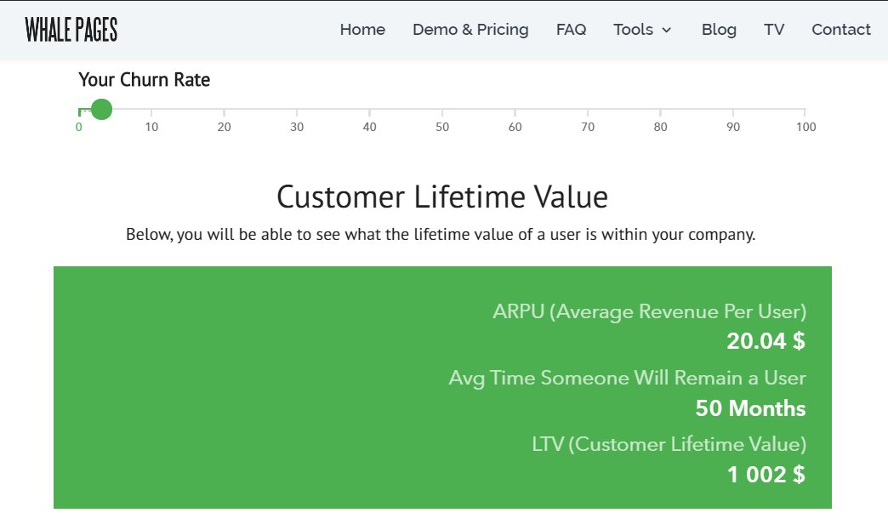Go to the Contact page
The image size is (888, 530).
pyautogui.click(x=840, y=30)
